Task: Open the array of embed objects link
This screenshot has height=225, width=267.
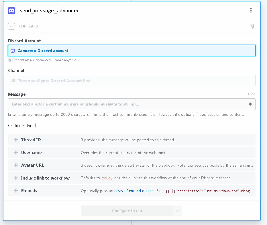Action: pos(134,191)
